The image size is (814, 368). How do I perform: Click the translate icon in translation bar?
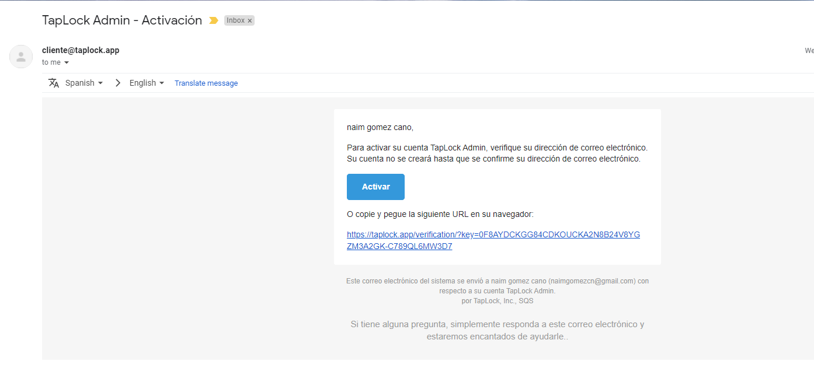[x=54, y=83]
